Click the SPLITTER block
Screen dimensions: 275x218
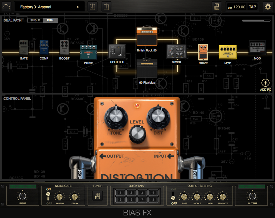(117, 51)
